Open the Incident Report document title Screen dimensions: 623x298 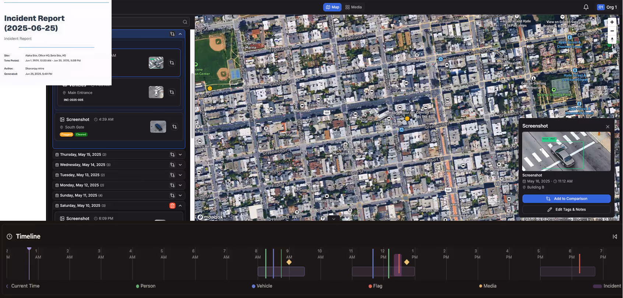pyautogui.click(x=34, y=23)
